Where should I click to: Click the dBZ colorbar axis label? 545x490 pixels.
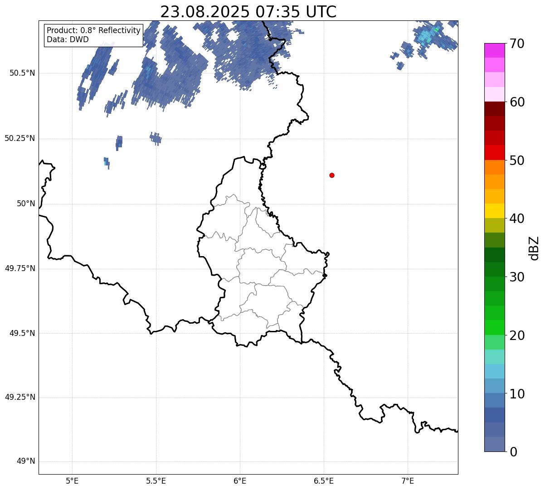point(535,247)
